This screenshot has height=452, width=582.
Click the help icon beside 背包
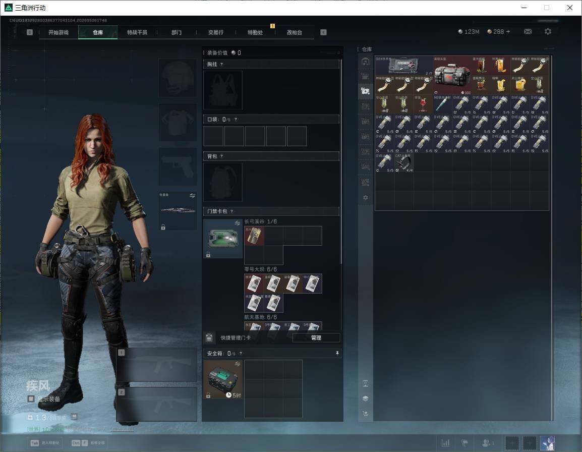[x=221, y=156]
